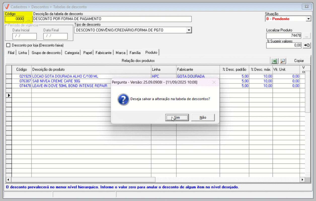Image resolution: width=316 pixels, height=201 pixels.
Task: Click the blue question mark icon
Action: (123, 99)
